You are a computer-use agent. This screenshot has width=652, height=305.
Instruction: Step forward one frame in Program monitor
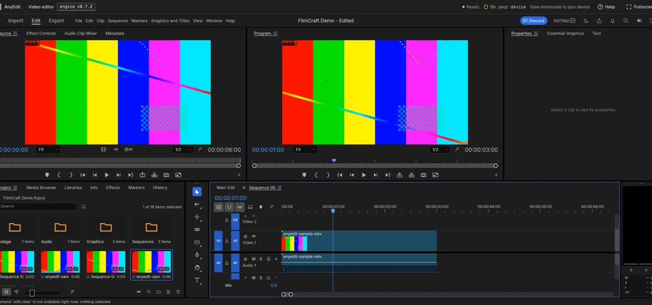(x=375, y=175)
